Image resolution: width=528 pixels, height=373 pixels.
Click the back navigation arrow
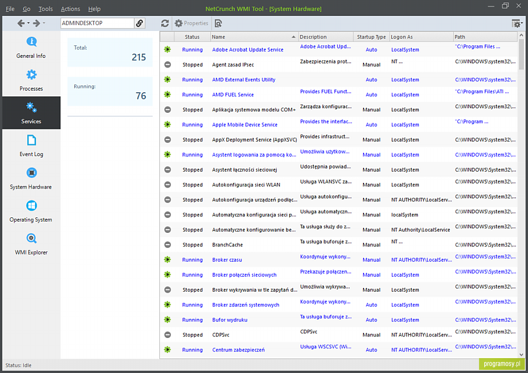pyautogui.click(x=21, y=23)
